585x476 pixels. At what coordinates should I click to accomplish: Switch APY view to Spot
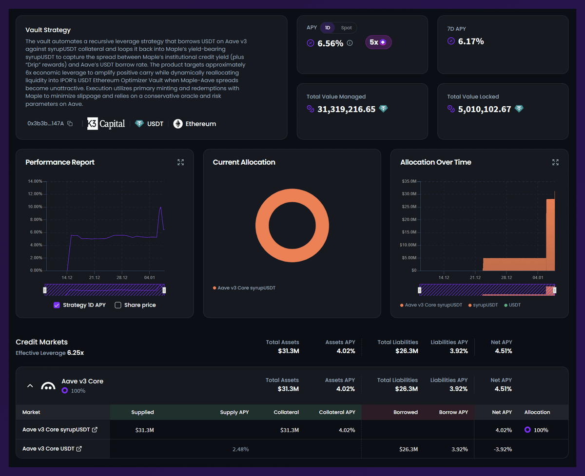pyautogui.click(x=346, y=28)
